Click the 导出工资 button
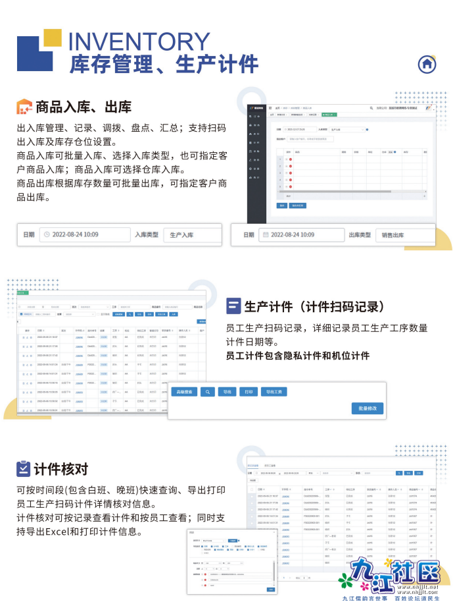 pos(274,392)
